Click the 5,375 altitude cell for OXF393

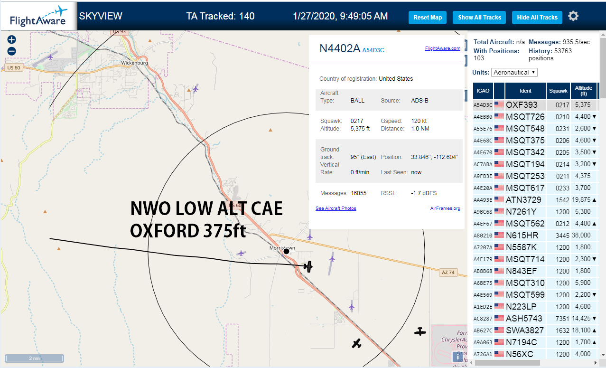pos(583,104)
